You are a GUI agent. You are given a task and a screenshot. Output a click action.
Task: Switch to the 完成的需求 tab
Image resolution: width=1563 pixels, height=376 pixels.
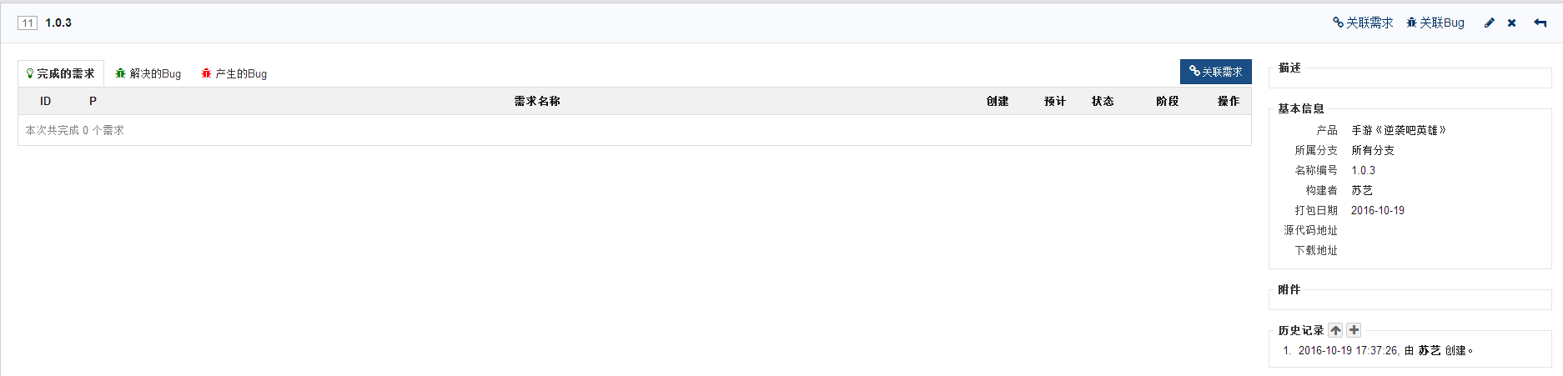(x=61, y=73)
